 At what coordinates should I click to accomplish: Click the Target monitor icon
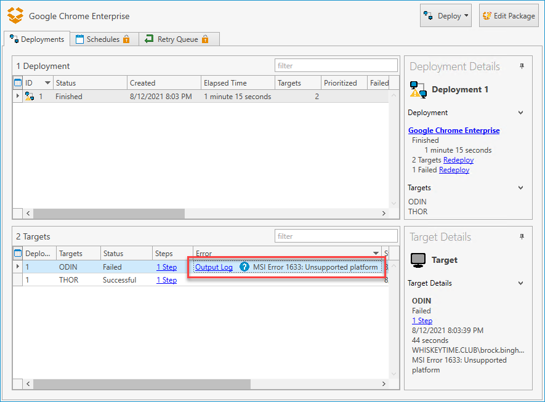click(418, 260)
